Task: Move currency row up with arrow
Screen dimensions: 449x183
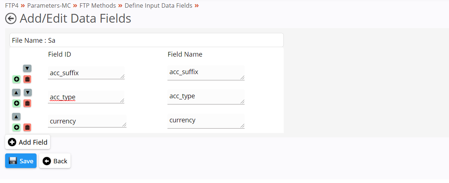Action: coord(16,117)
